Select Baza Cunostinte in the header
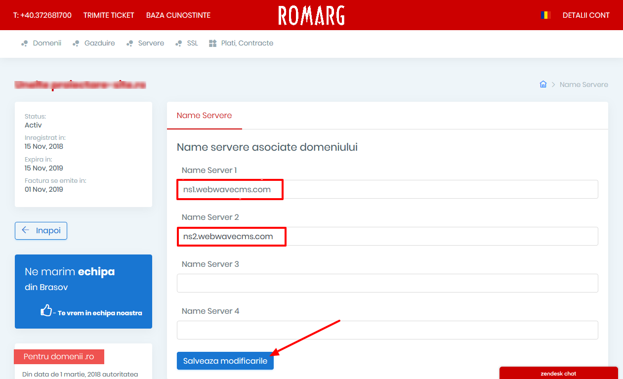The image size is (623, 379). tap(178, 15)
